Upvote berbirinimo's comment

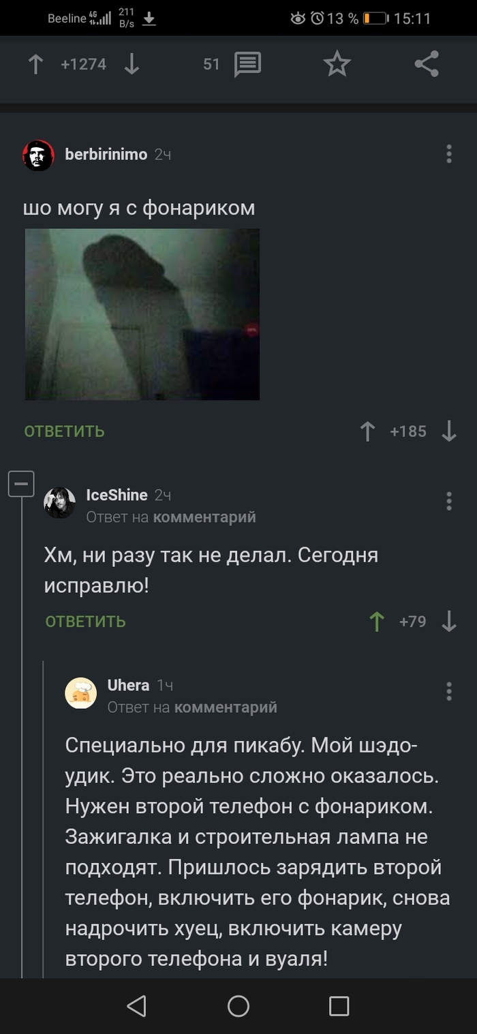(367, 431)
